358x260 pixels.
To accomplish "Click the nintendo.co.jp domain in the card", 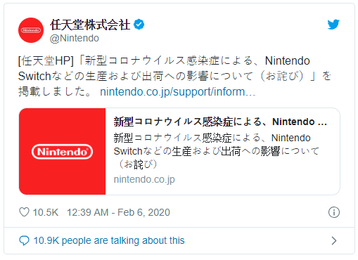I will pyautogui.click(x=144, y=179).
